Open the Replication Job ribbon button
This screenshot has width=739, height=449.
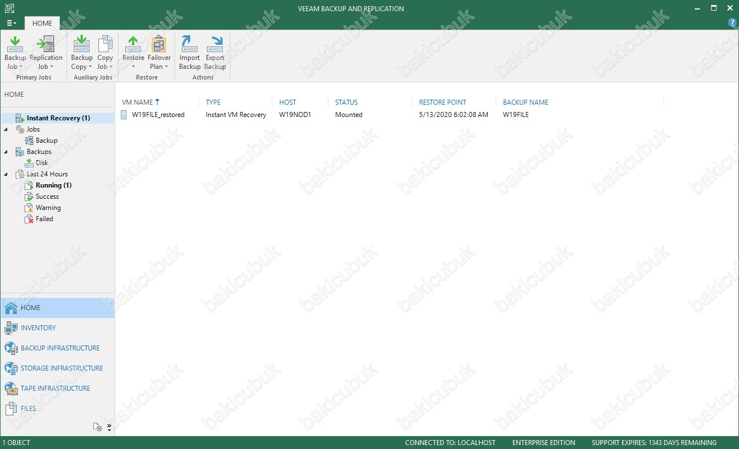tap(46, 53)
